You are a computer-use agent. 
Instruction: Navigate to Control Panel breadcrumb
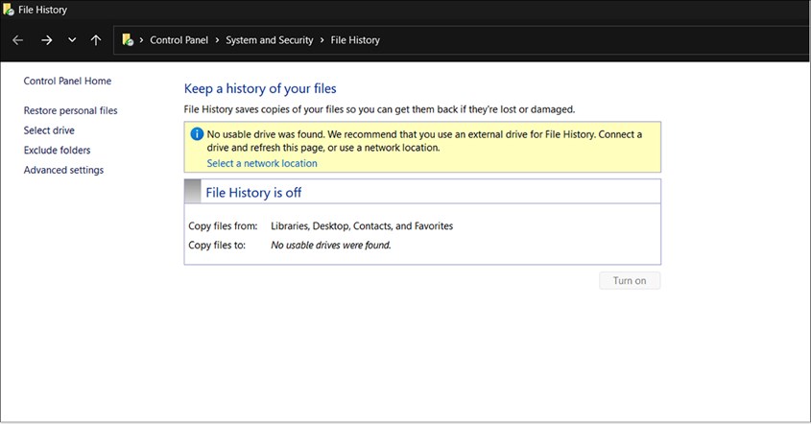point(179,40)
